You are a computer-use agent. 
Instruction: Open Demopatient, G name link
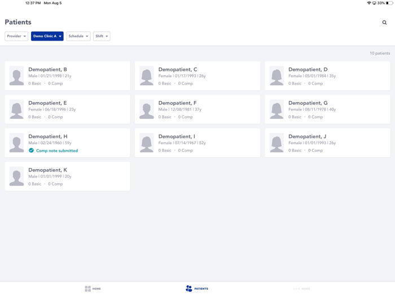[308, 103]
